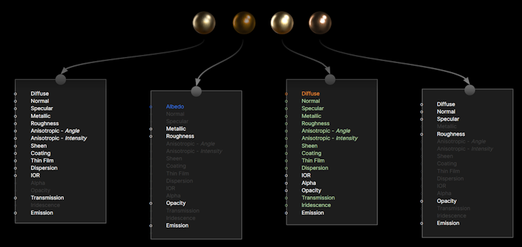Select dimmed 'Alpha' label in the leftmost node
Screen dimensions: 522x247
click(38, 183)
